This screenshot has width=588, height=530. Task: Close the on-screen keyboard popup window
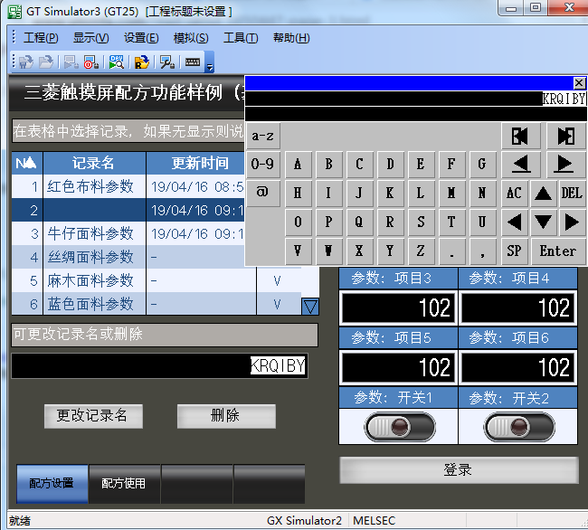pyautogui.click(x=579, y=82)
